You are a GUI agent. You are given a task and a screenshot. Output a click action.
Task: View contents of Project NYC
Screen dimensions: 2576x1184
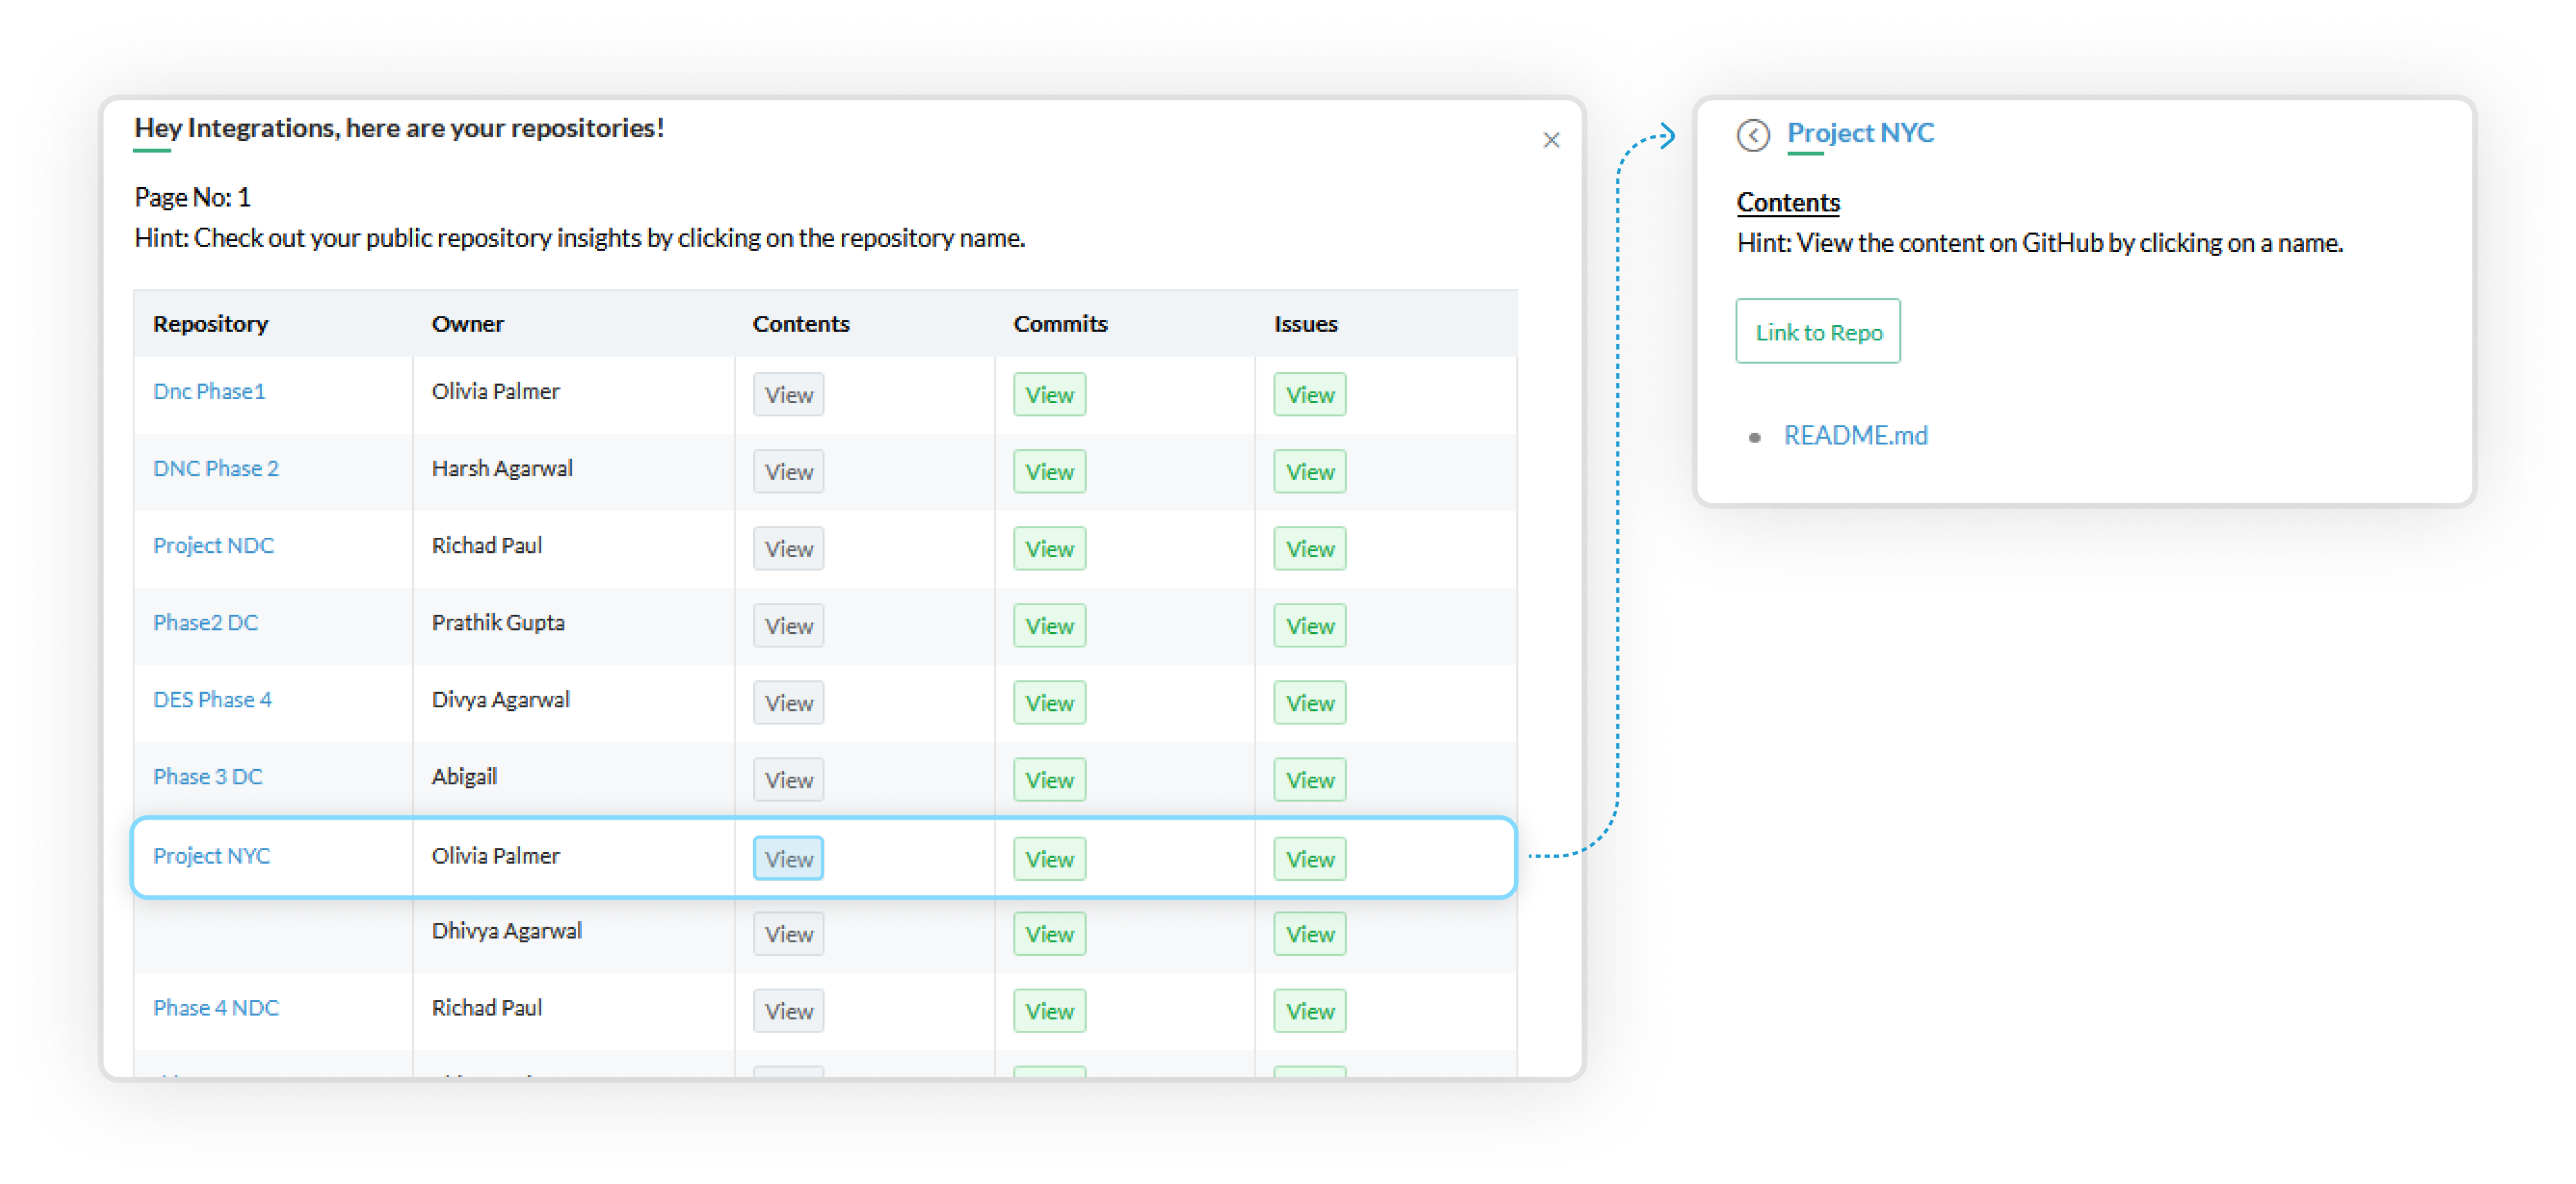tap(788, 859)
